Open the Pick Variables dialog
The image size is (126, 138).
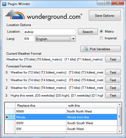point(101,49)
